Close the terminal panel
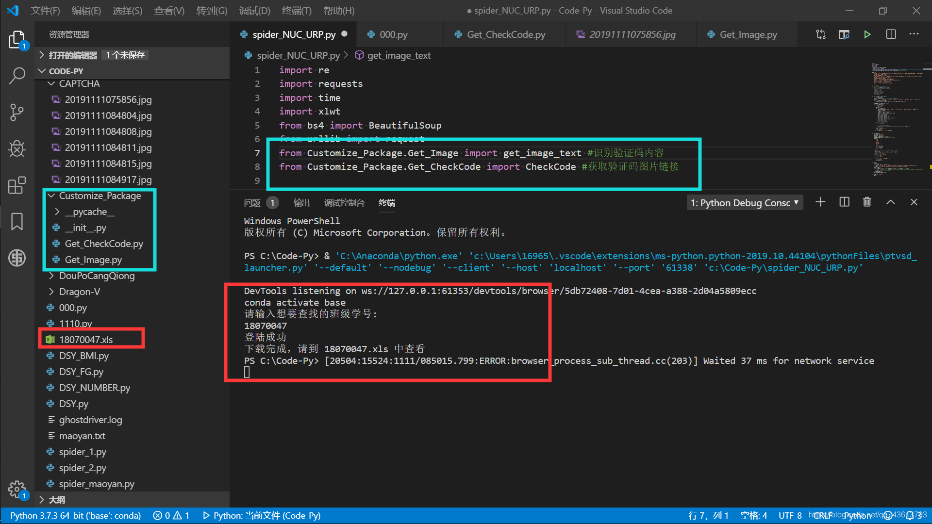Viewport: 932px width, 524px height. [x=914, y=202]
